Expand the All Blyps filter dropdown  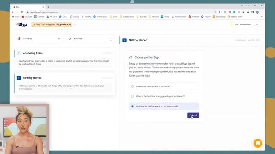[x=39, y=38]
